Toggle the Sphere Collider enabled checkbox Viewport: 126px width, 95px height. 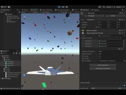click(85, 31)
